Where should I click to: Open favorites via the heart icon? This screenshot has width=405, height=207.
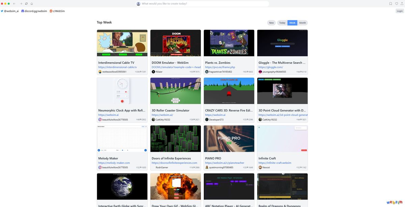tap(396, 3)
